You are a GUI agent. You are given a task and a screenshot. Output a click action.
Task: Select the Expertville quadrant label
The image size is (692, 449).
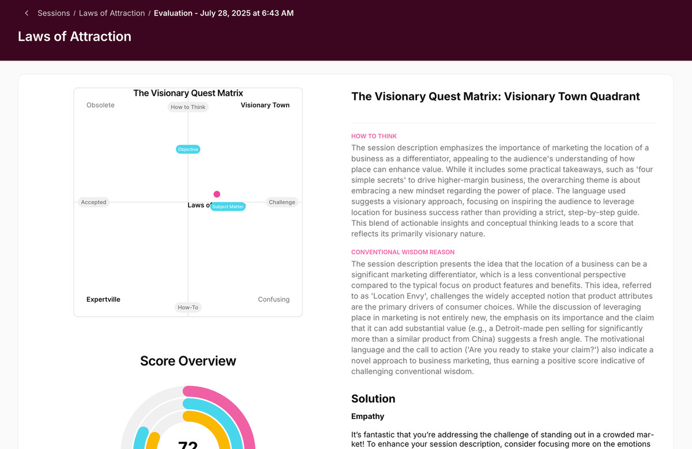[103, 299]
